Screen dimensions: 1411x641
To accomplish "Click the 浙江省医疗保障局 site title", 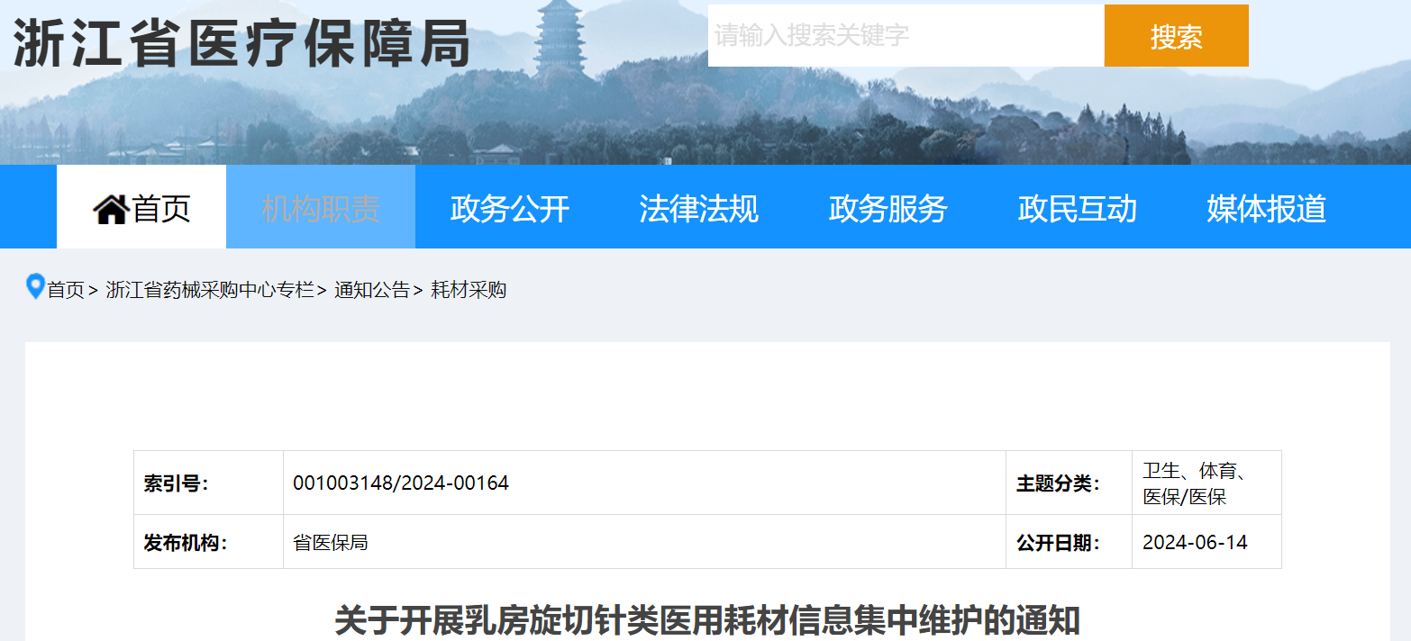I will click(x=241, y=43).
